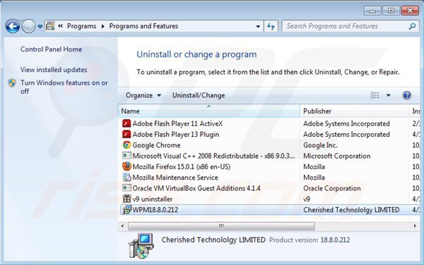Select Oracle VM VirtualBox Guest Additions 4.1.4
The width and height of the screenshot is (424, 265).
(196, 188)
